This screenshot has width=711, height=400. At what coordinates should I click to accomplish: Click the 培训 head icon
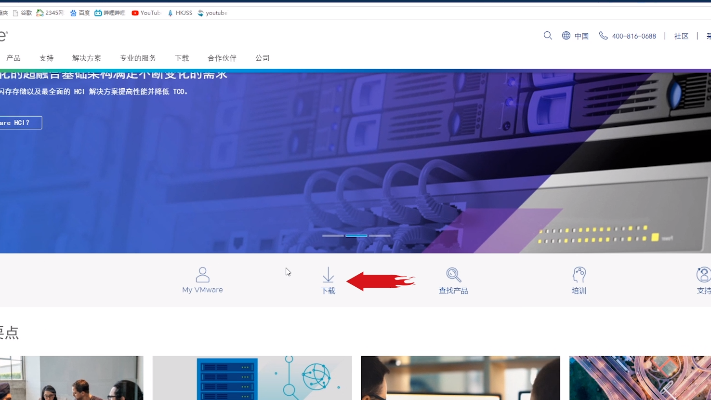pos(579,275)
